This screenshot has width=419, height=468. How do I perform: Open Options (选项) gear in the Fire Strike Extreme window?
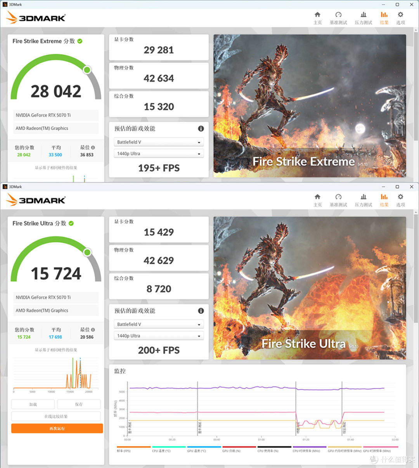(x=400, y=18)
